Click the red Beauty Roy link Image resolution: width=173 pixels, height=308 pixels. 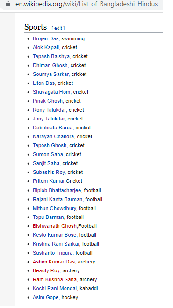46,270
